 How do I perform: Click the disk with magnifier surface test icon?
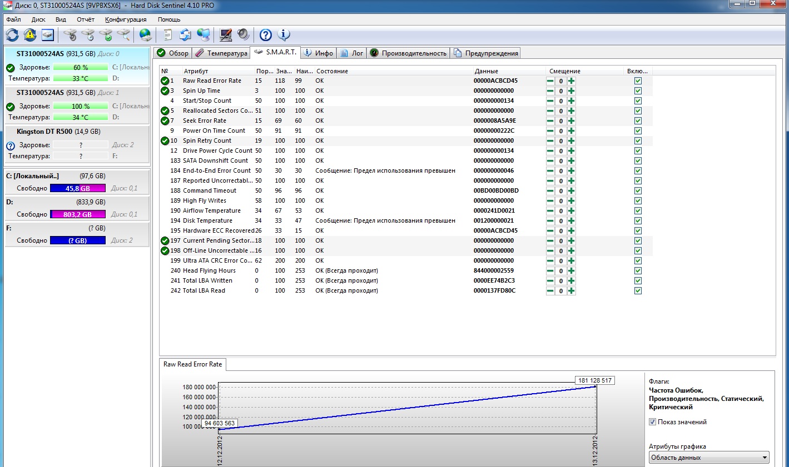pyautogui.click(x=123, y=35)
